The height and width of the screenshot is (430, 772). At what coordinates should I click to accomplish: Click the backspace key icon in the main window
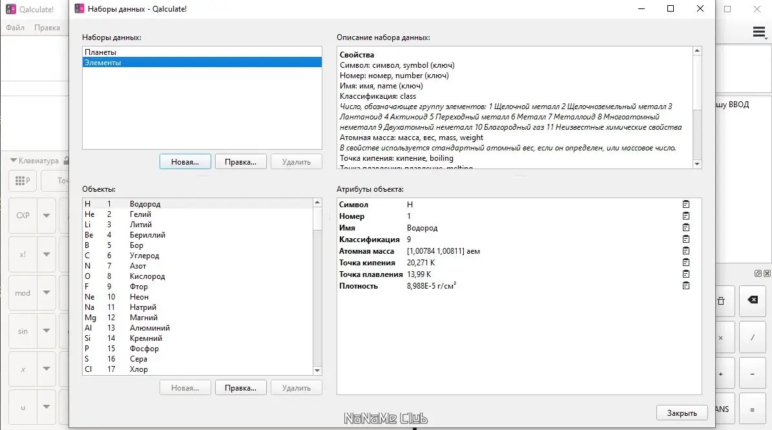coord(753,300)
